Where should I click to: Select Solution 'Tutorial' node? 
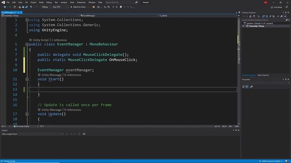(x=260, y=24)
